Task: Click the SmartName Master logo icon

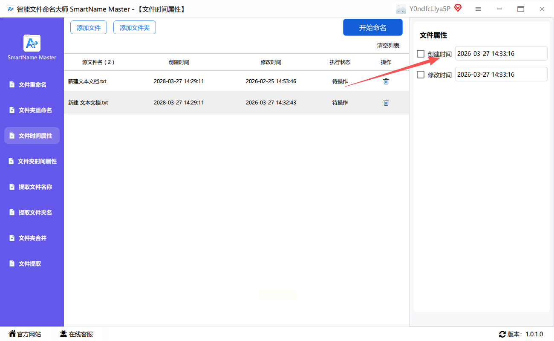Action: tap(32, 43)
